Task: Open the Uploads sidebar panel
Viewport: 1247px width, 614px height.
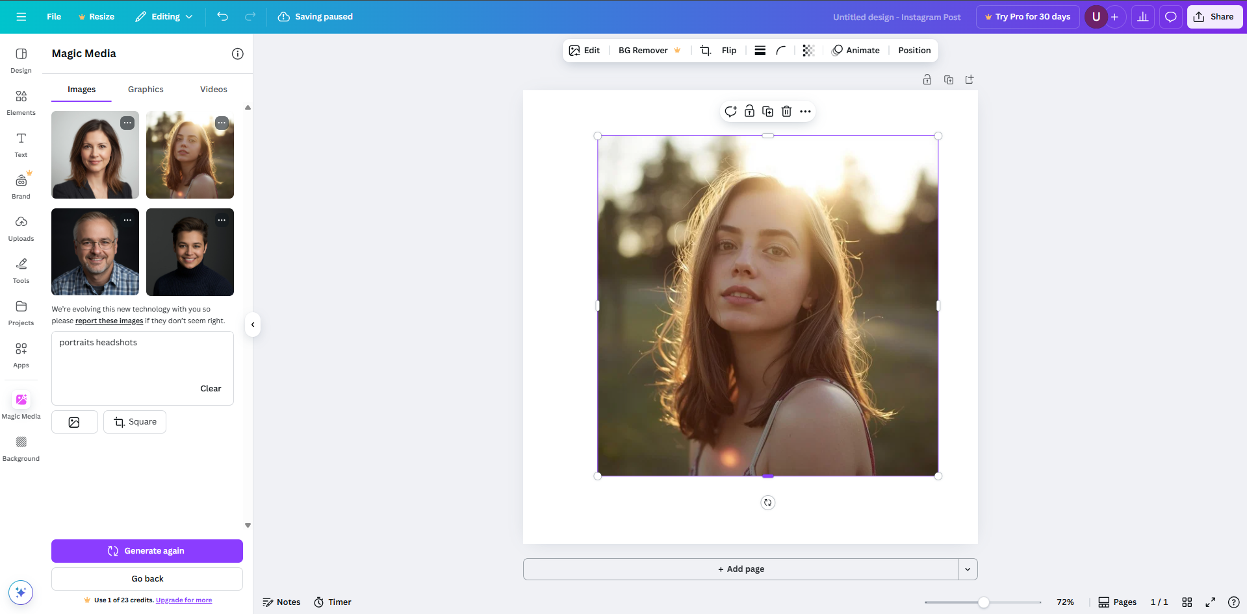Action: pyautogui.click(x=21, y=228)
